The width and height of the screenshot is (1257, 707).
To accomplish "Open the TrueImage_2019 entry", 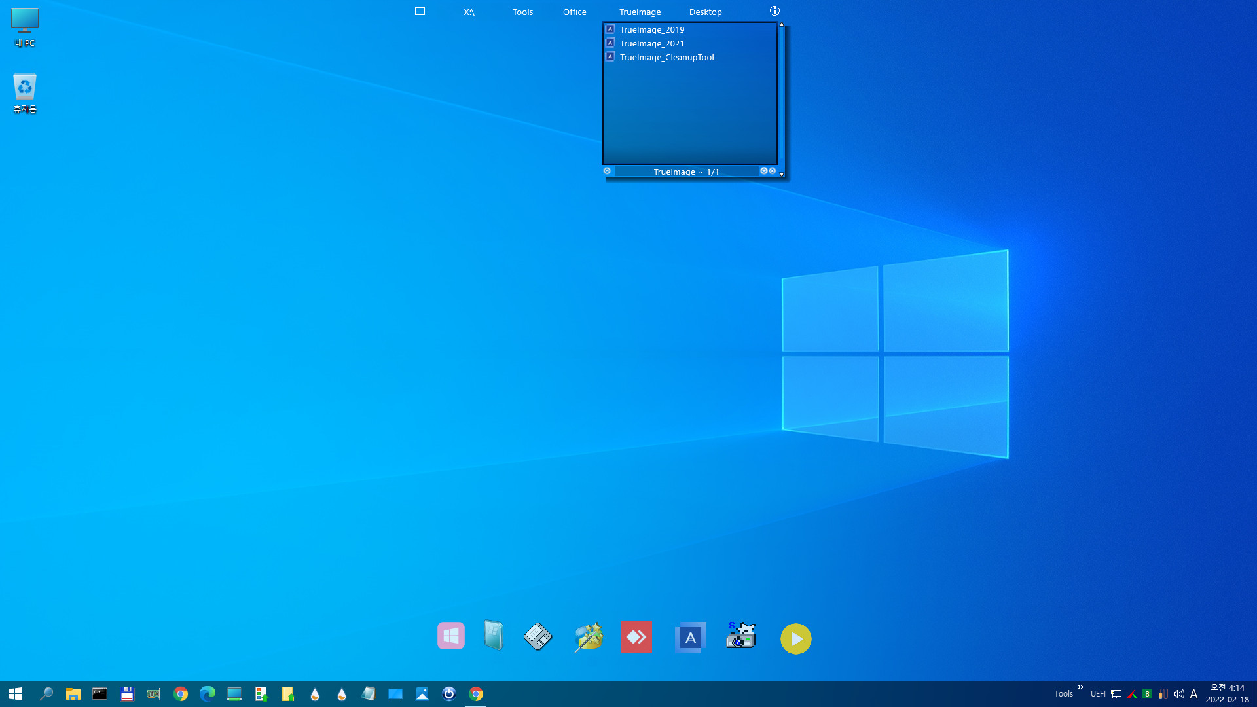I will click(x=652, y=29).
